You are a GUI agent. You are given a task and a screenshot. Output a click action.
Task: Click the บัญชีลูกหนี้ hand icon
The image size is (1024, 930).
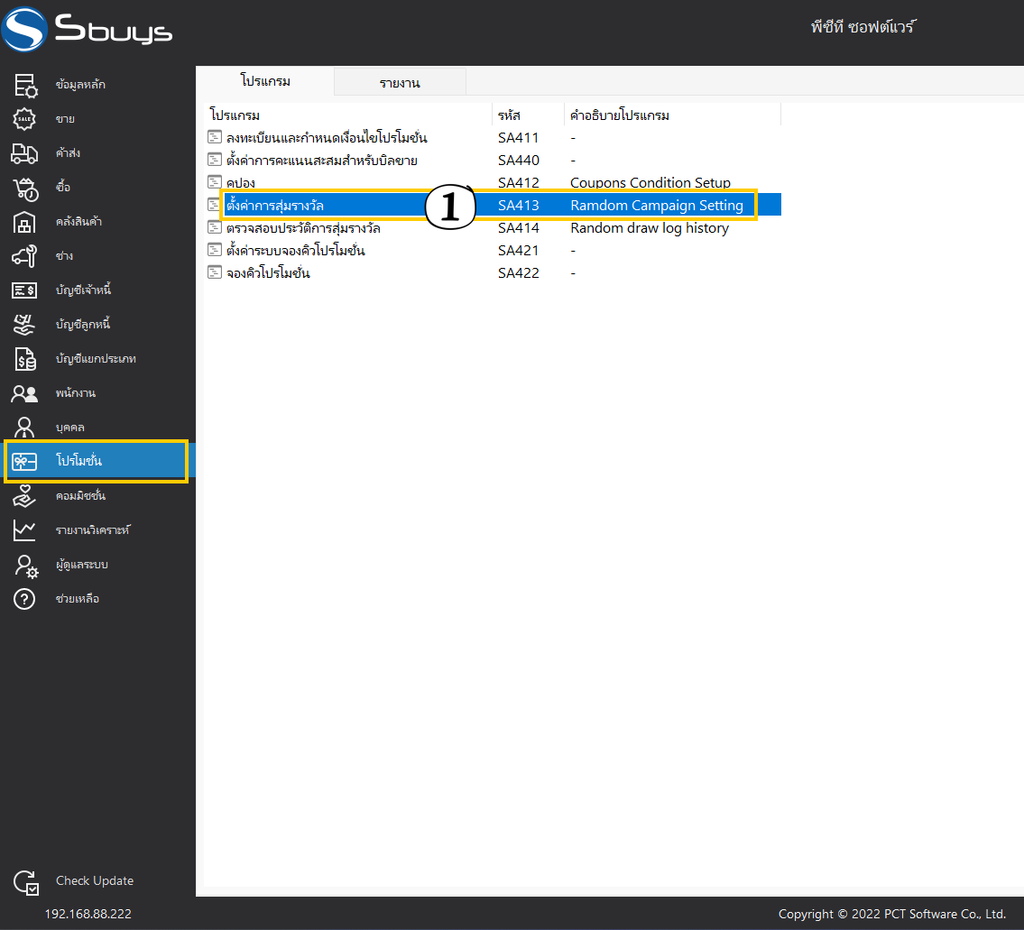tap(24, 325)
